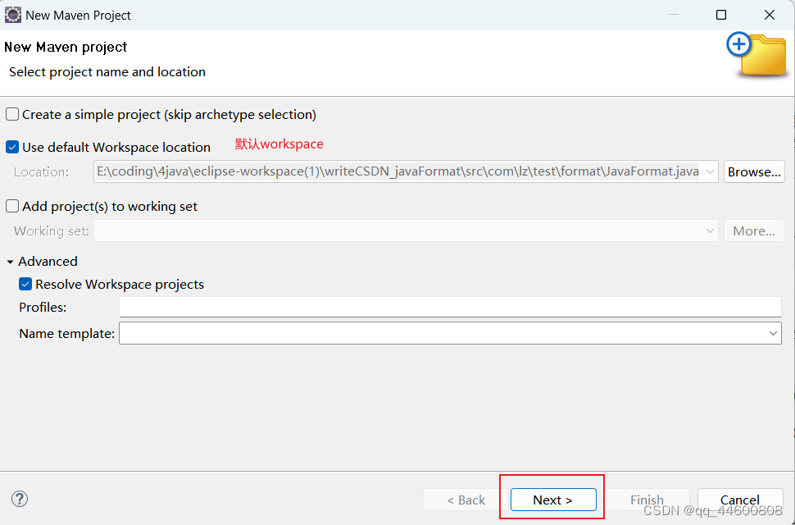Click the Finish button

click(647, 500)
